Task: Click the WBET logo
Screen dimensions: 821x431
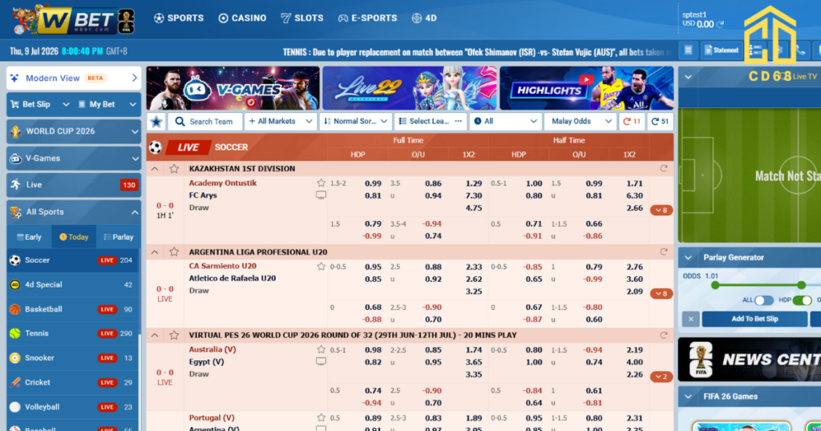Action: click(x=73, y=19)
